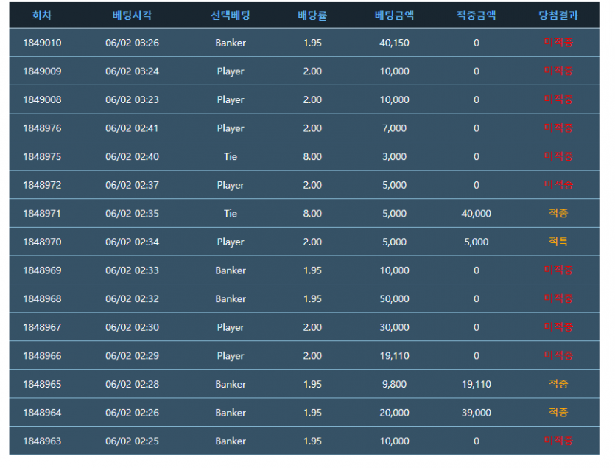Image resolution: width=615 pixels, height=468 pixels.
Task: Click the 선택베팅 column header
Action: point(231,15)
